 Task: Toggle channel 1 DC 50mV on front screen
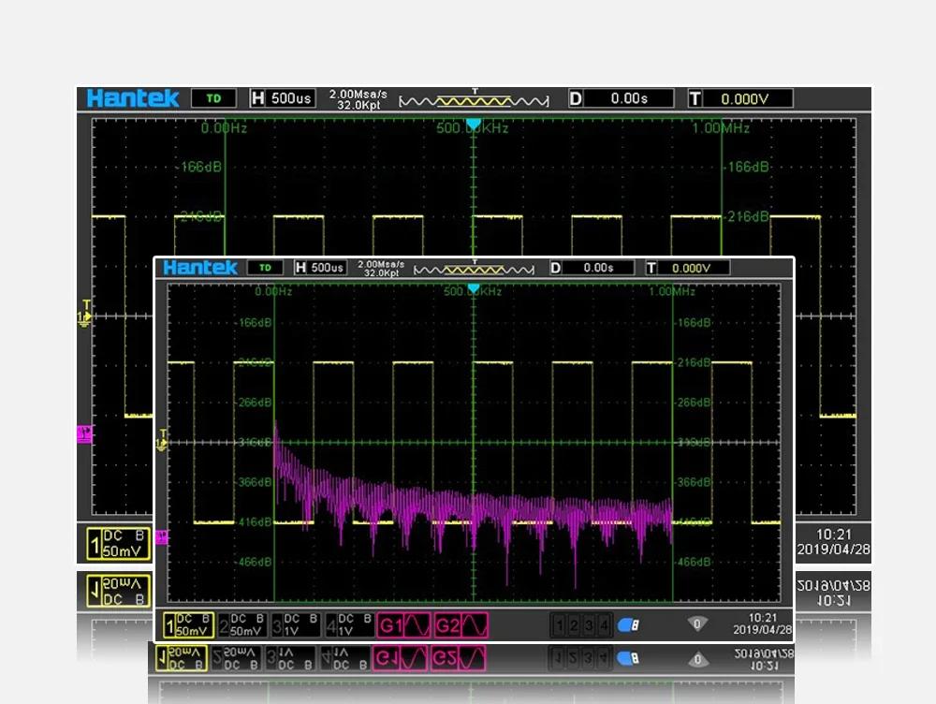click(x=188, y=623)
